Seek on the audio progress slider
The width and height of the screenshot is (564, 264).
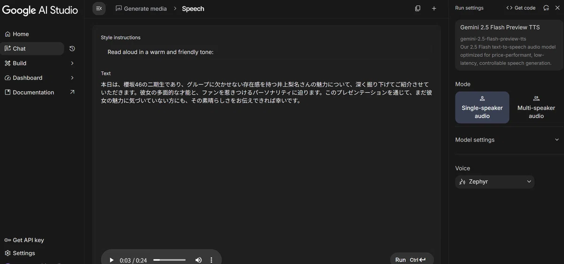click(169, 260)
